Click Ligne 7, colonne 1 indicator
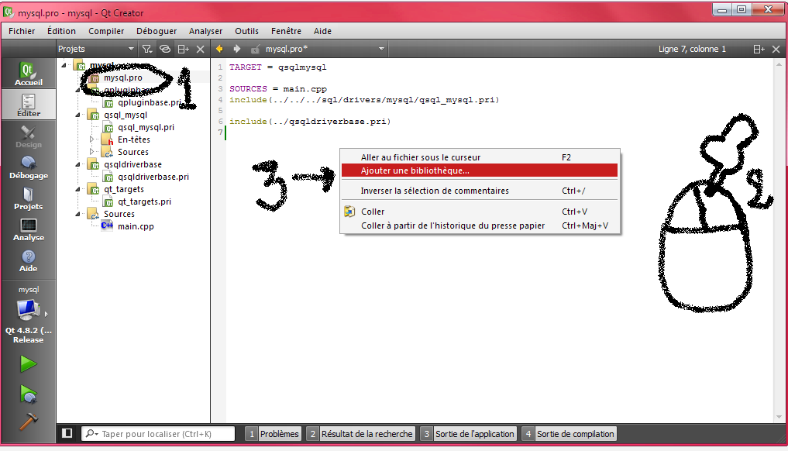Screen dimensions: 788x451 pos(692,49)
